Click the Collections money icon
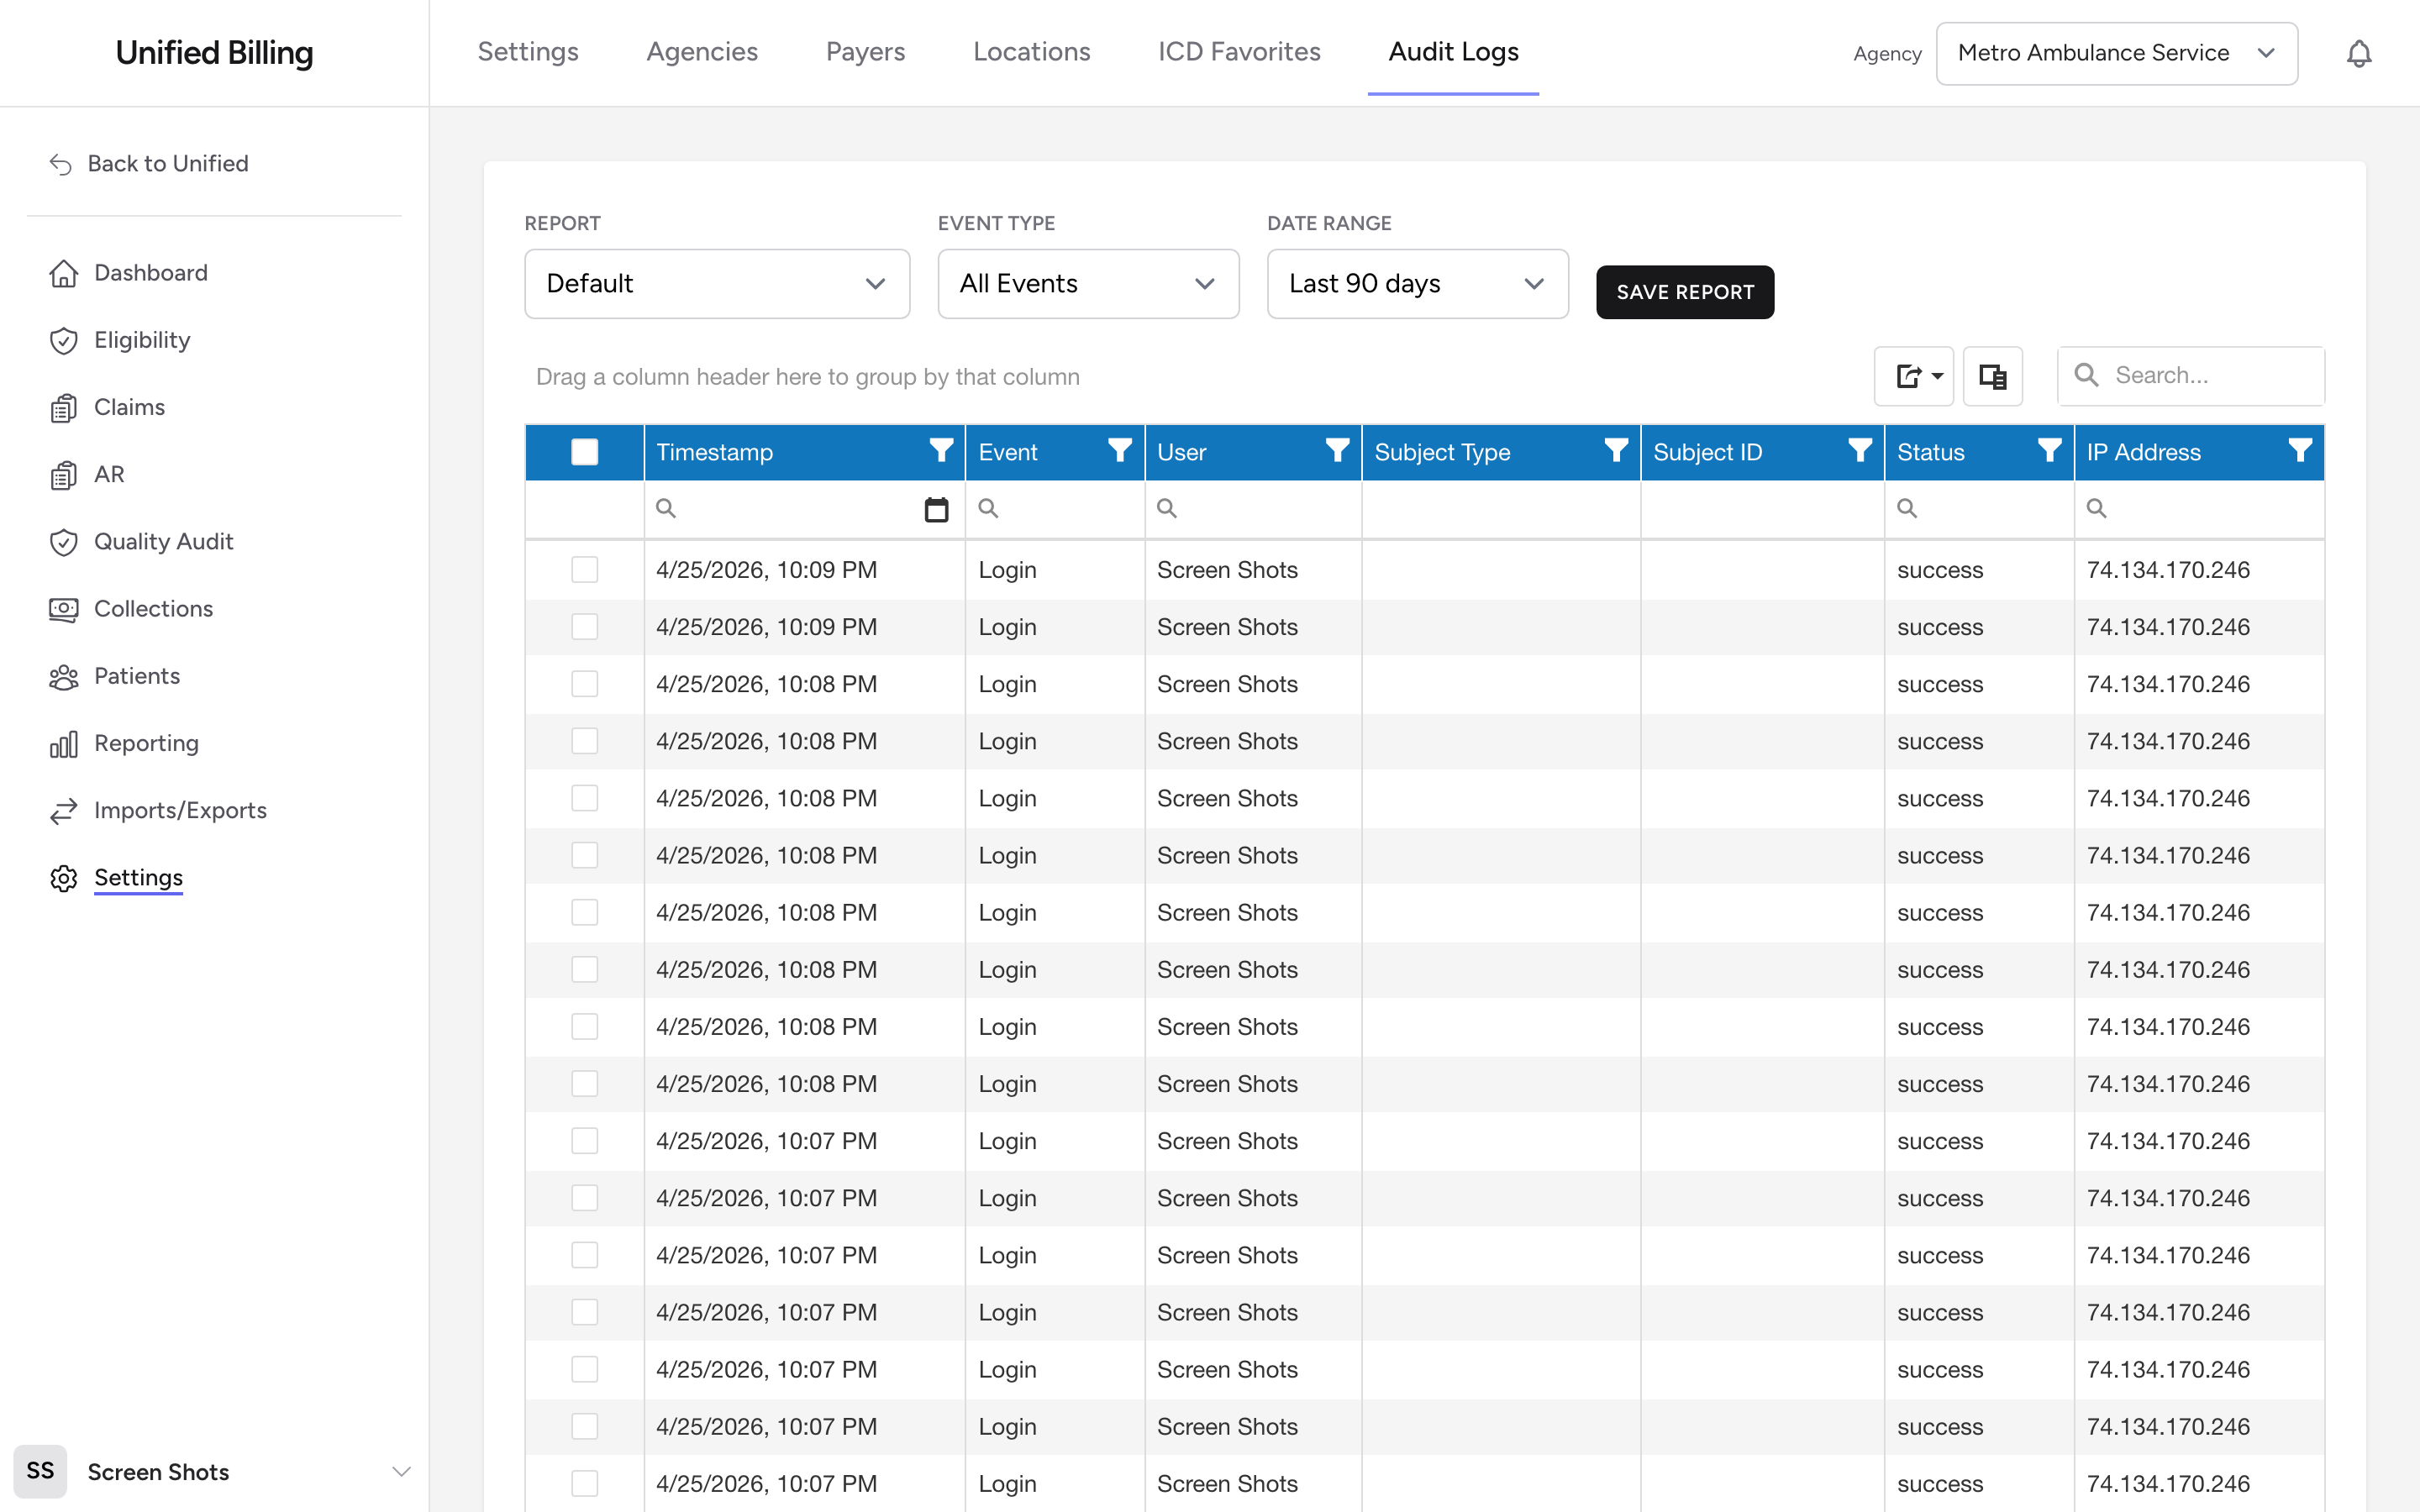This screenshot has width=2420, height=1512. pyautogui.click(x=63, y=609)
